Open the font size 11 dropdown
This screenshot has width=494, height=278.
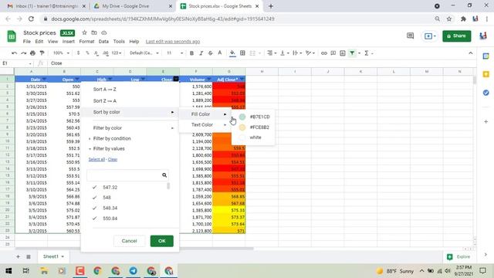[x=174, y=53]
